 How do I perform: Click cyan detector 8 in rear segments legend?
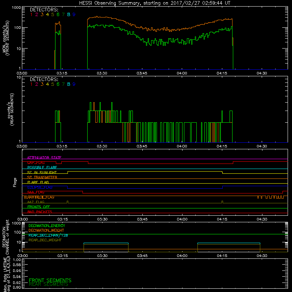(x=69, y=84)
